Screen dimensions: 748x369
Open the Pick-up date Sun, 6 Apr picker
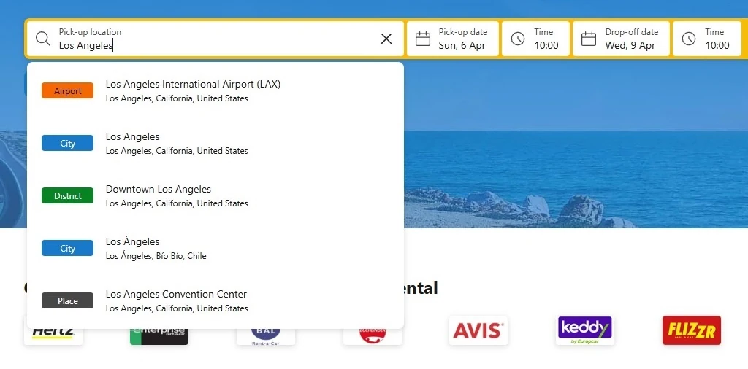453,39
